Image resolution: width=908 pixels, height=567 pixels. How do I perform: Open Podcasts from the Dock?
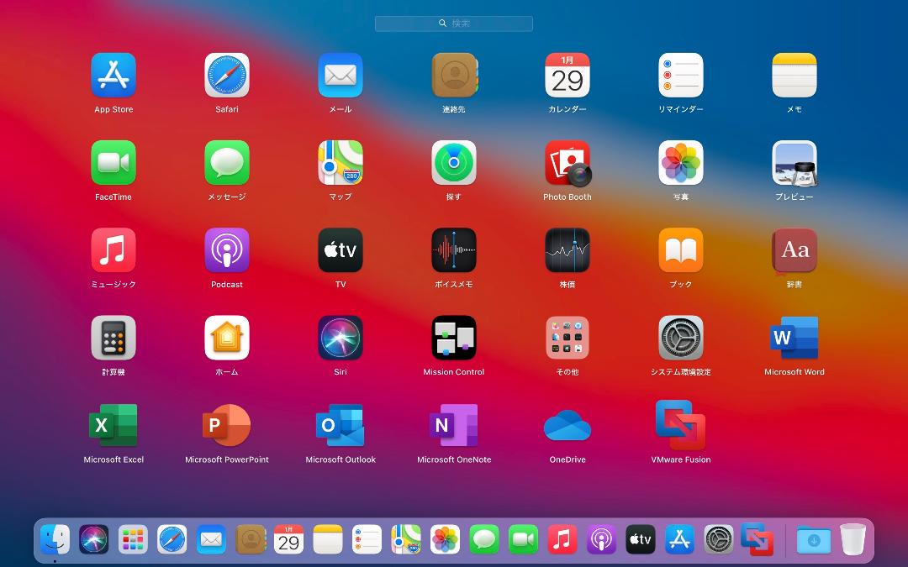(602, 540)
